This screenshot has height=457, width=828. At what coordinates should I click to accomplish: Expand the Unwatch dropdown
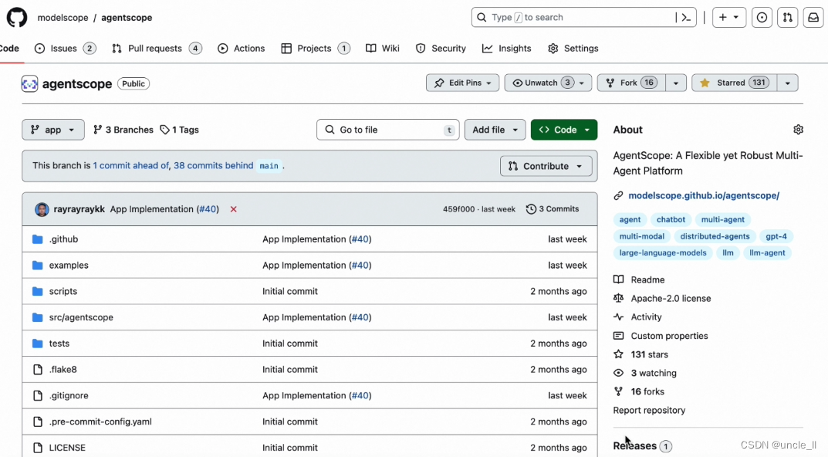(x=548, y=83)
